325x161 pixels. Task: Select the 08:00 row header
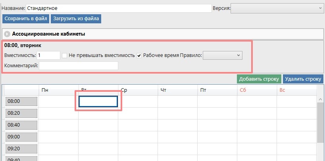pyautogui.click(x=21, y=101)
